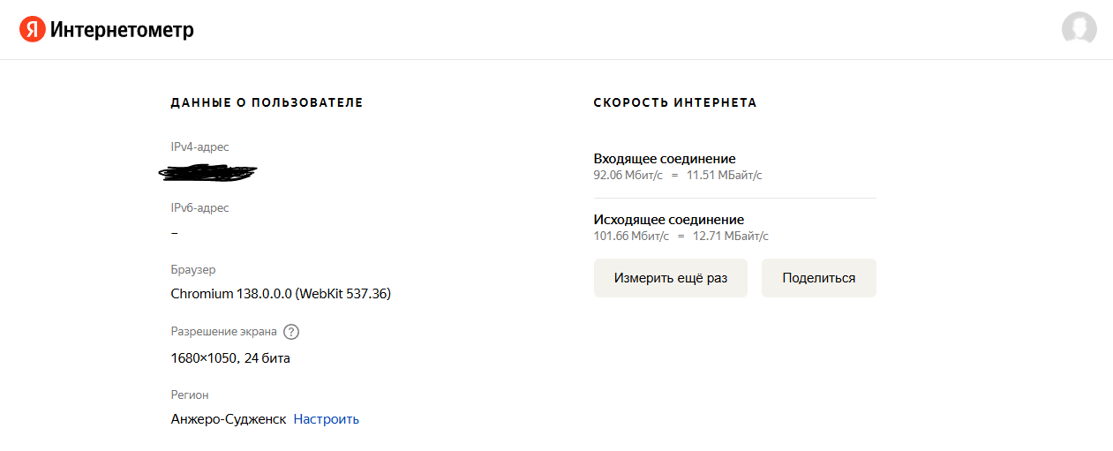Click the red Yandex logo icon
The width and height of the screenshot is (1113, 451).
coord(32,30)
